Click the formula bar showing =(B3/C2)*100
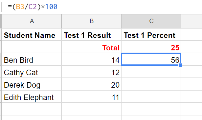This screenshot has height=120, width=202. (102, 7)
